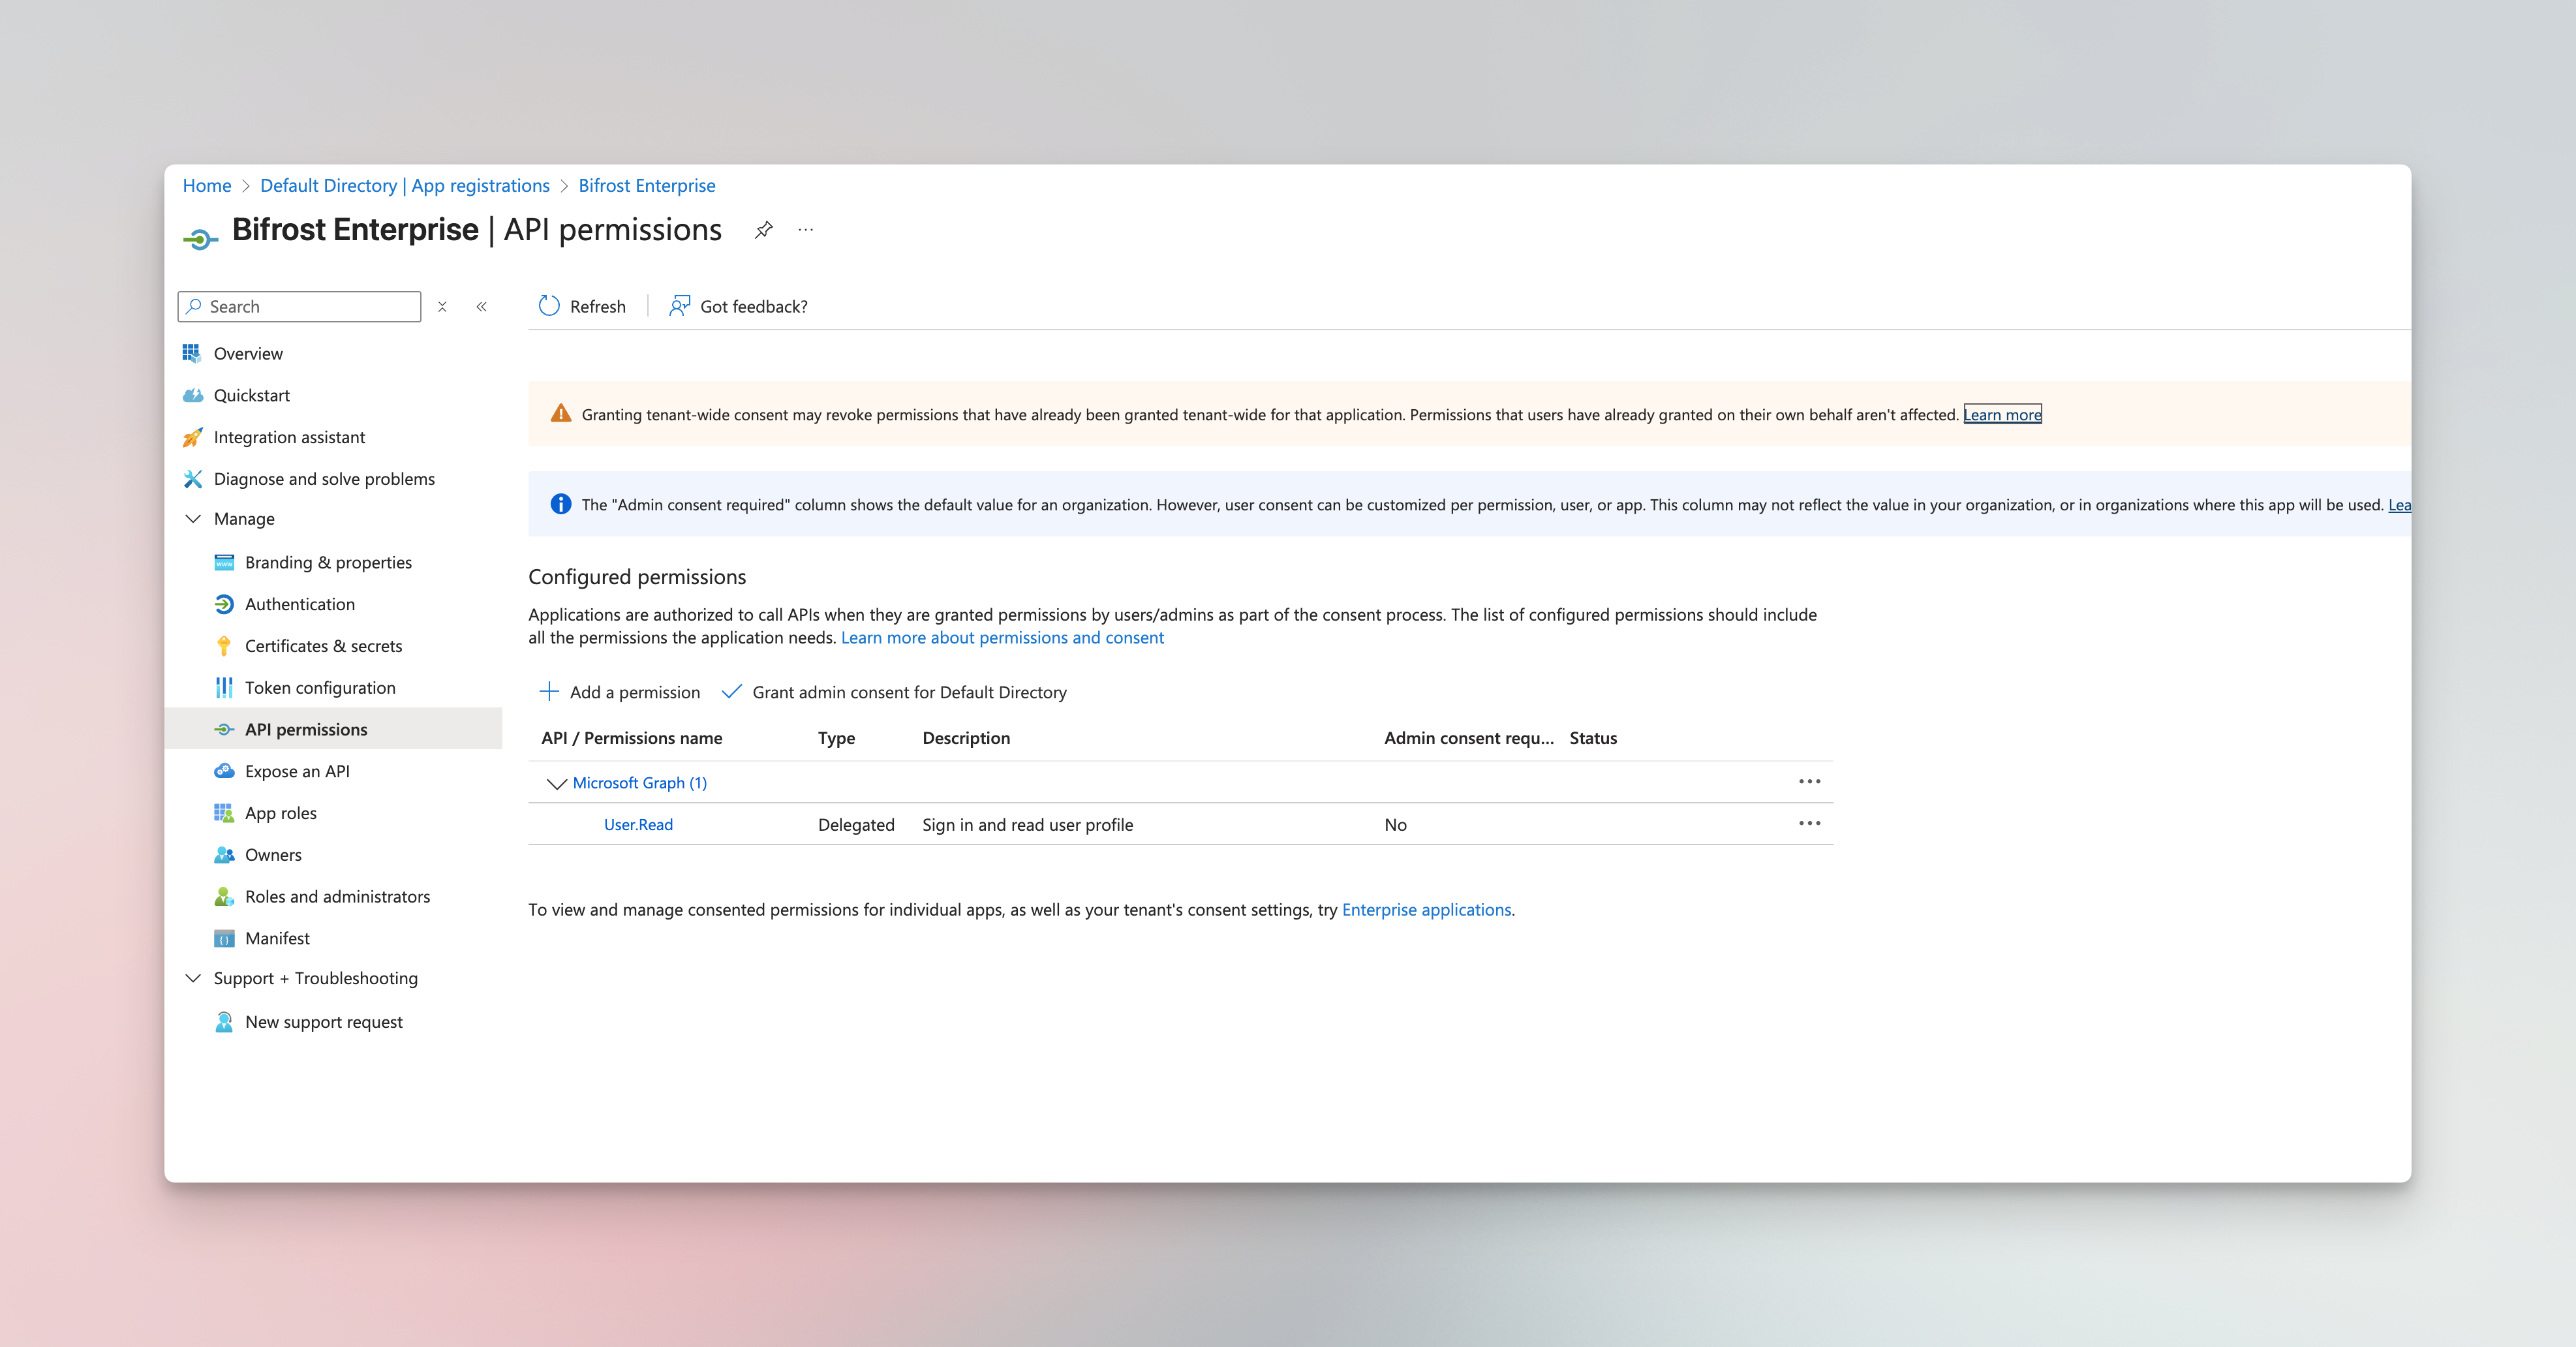The image size is (2576, 1347).
Task: Collapse the Support + Troubleshooting section
Action: pyautogui.click(x=193, y=978)
